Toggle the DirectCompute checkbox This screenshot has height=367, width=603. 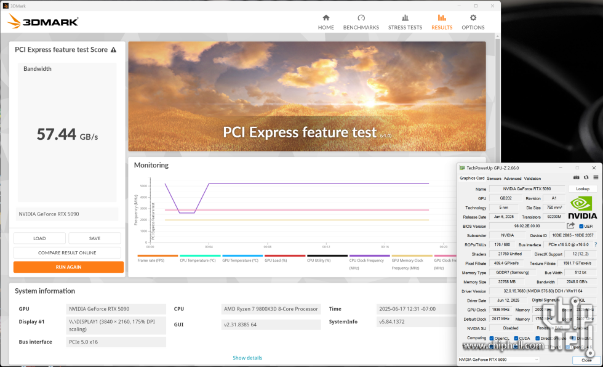click(538, 339)
